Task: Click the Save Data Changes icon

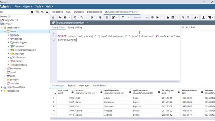Action: tap(75, 17)
